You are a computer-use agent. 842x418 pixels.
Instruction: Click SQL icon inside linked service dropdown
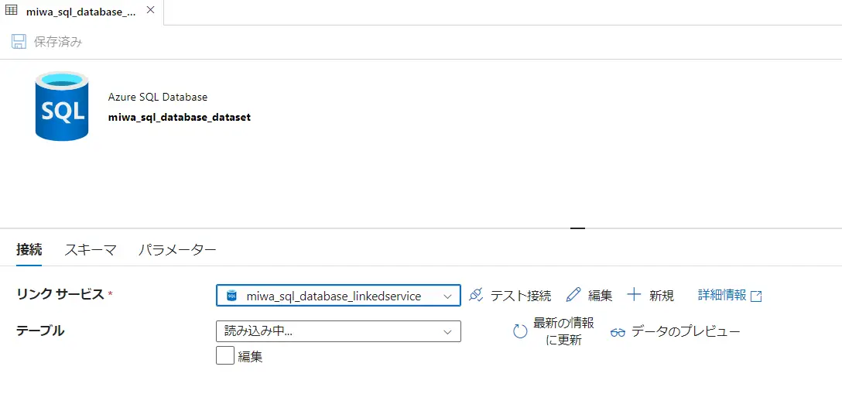click(232, 296)
